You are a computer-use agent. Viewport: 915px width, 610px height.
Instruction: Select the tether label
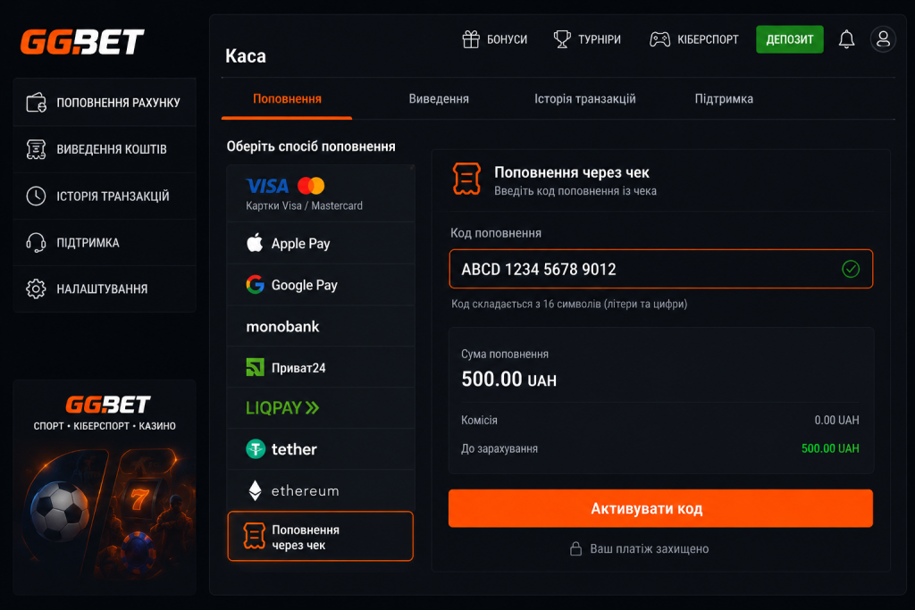[x=294, y=449]
